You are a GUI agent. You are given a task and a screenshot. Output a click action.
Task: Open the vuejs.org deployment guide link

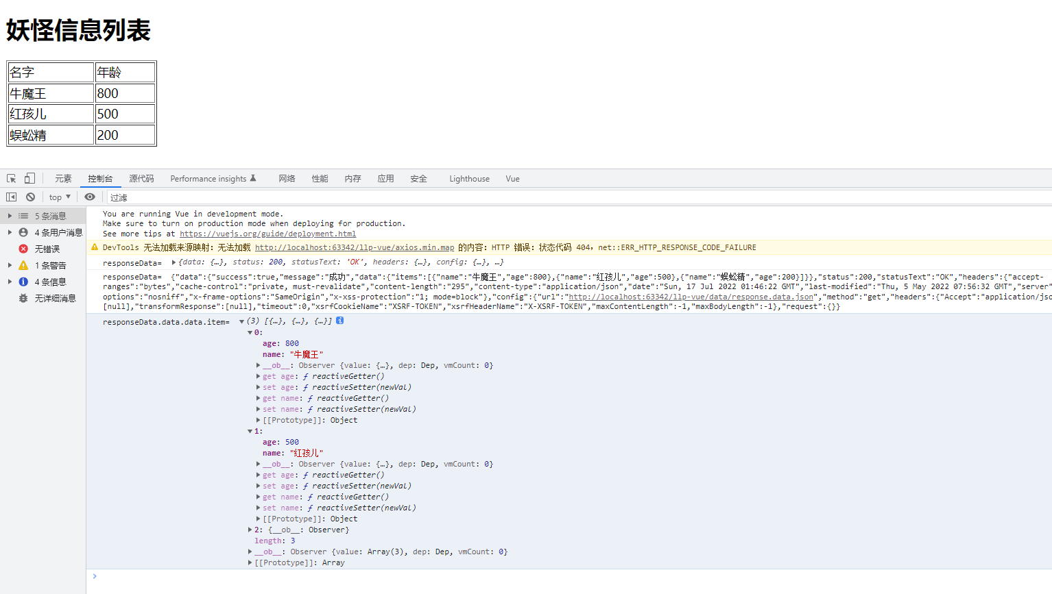coord(267,233)
